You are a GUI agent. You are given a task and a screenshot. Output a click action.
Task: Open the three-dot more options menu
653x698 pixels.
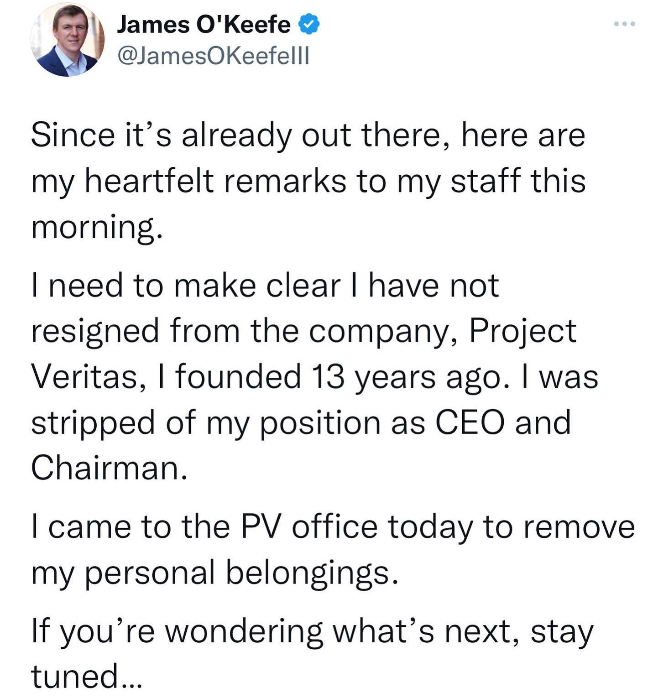point(624,24)
